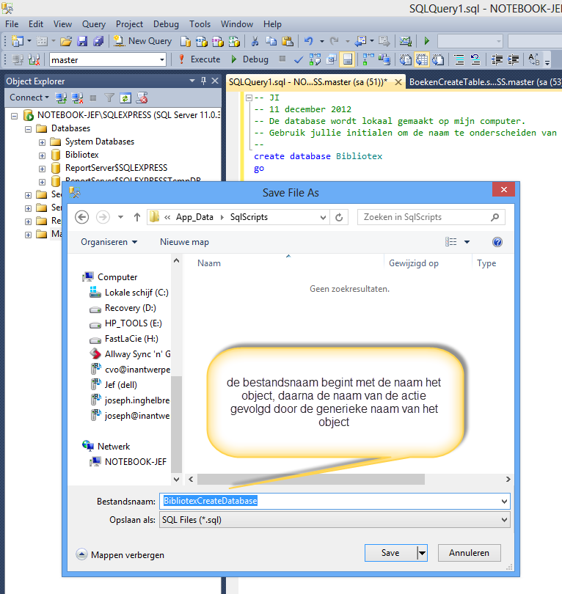Screen dimensions: 562x594
Task: Click the Display Estimated Execution Plan icon
Action: coord(315,60)
